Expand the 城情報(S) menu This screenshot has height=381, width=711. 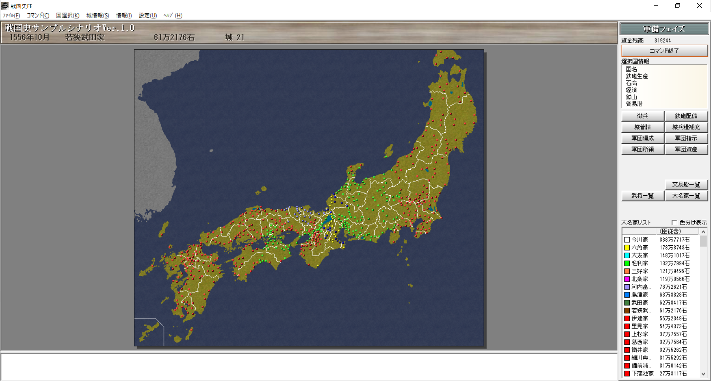98,15
